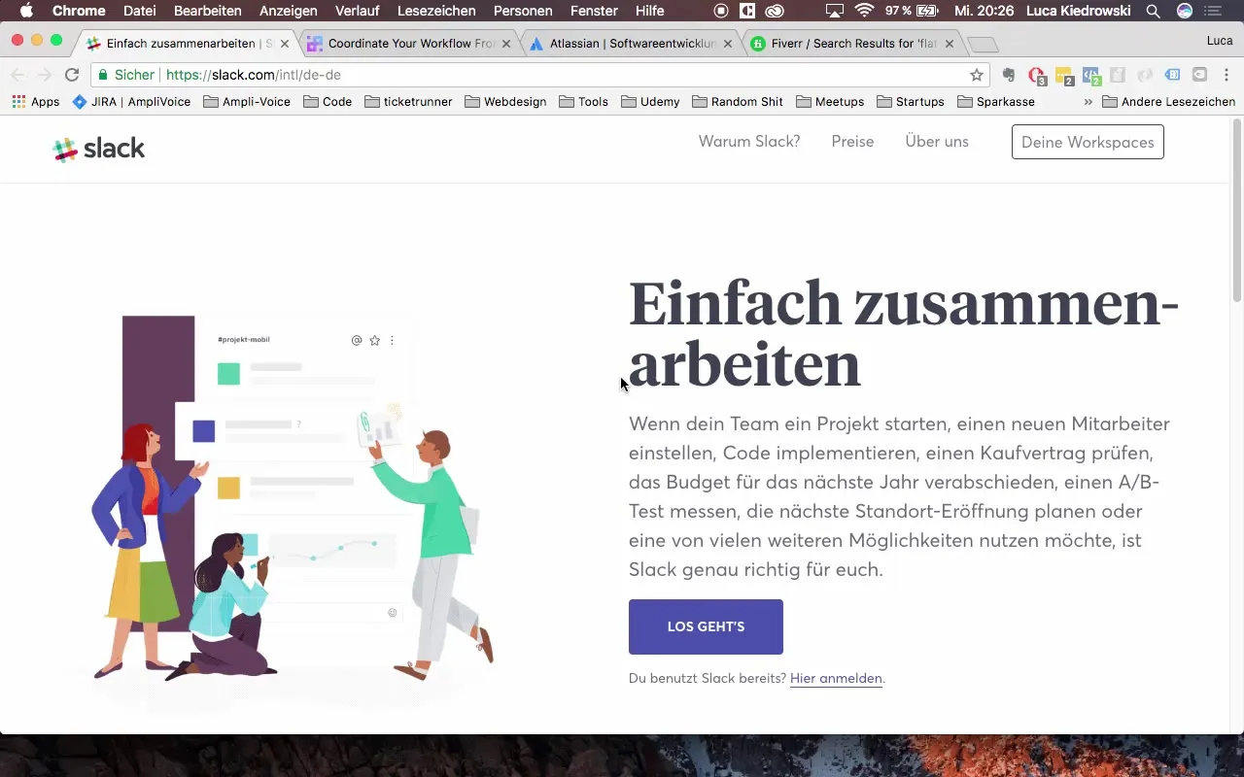Open the Warum Slack? link
This screenshot has height=777, width=1244.
[x=749, y=142]
